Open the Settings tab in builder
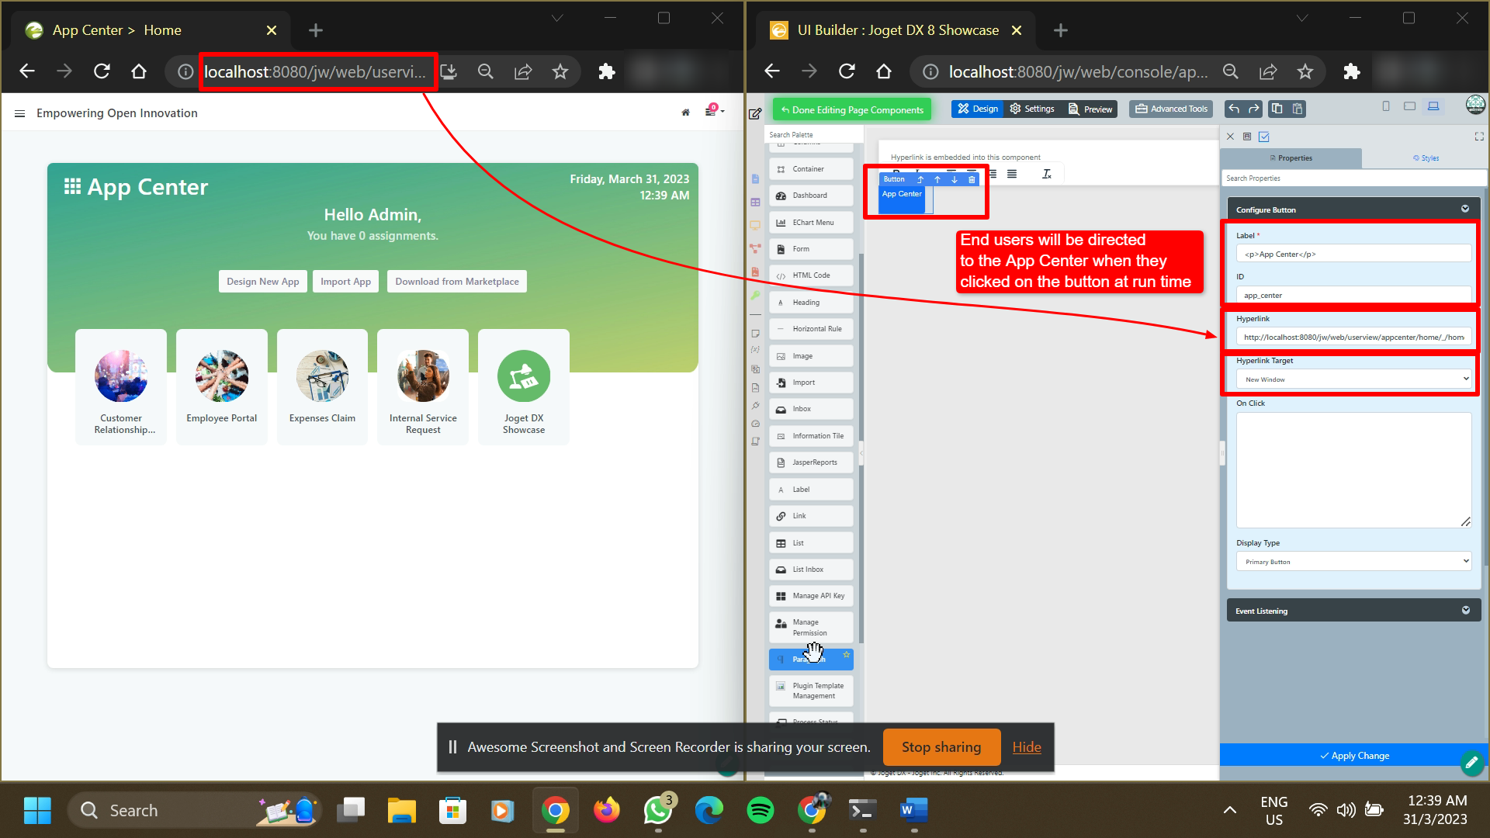This screenshot has height=838, width=1490. 1032,109
